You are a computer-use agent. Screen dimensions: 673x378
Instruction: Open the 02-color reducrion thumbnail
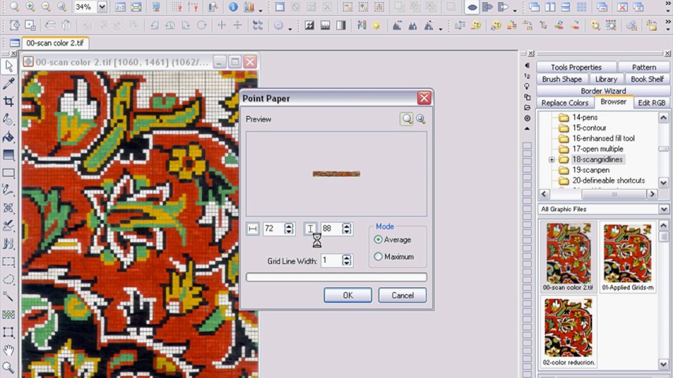(568, 332)
